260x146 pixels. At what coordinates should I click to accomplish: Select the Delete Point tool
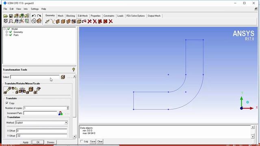[89, 21]
